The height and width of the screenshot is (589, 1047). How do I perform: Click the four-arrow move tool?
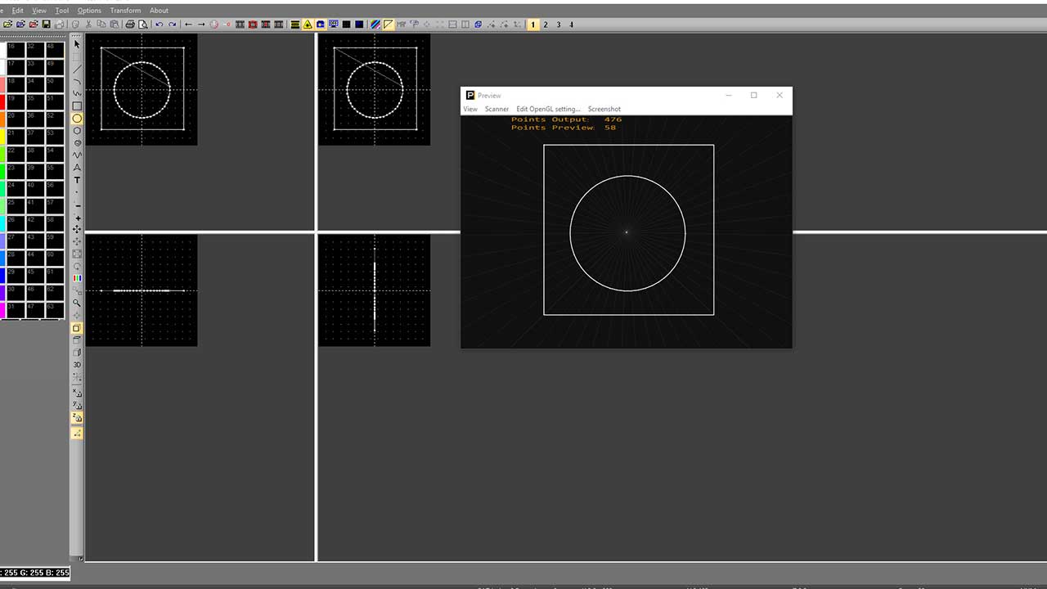[x=77, y=230]
